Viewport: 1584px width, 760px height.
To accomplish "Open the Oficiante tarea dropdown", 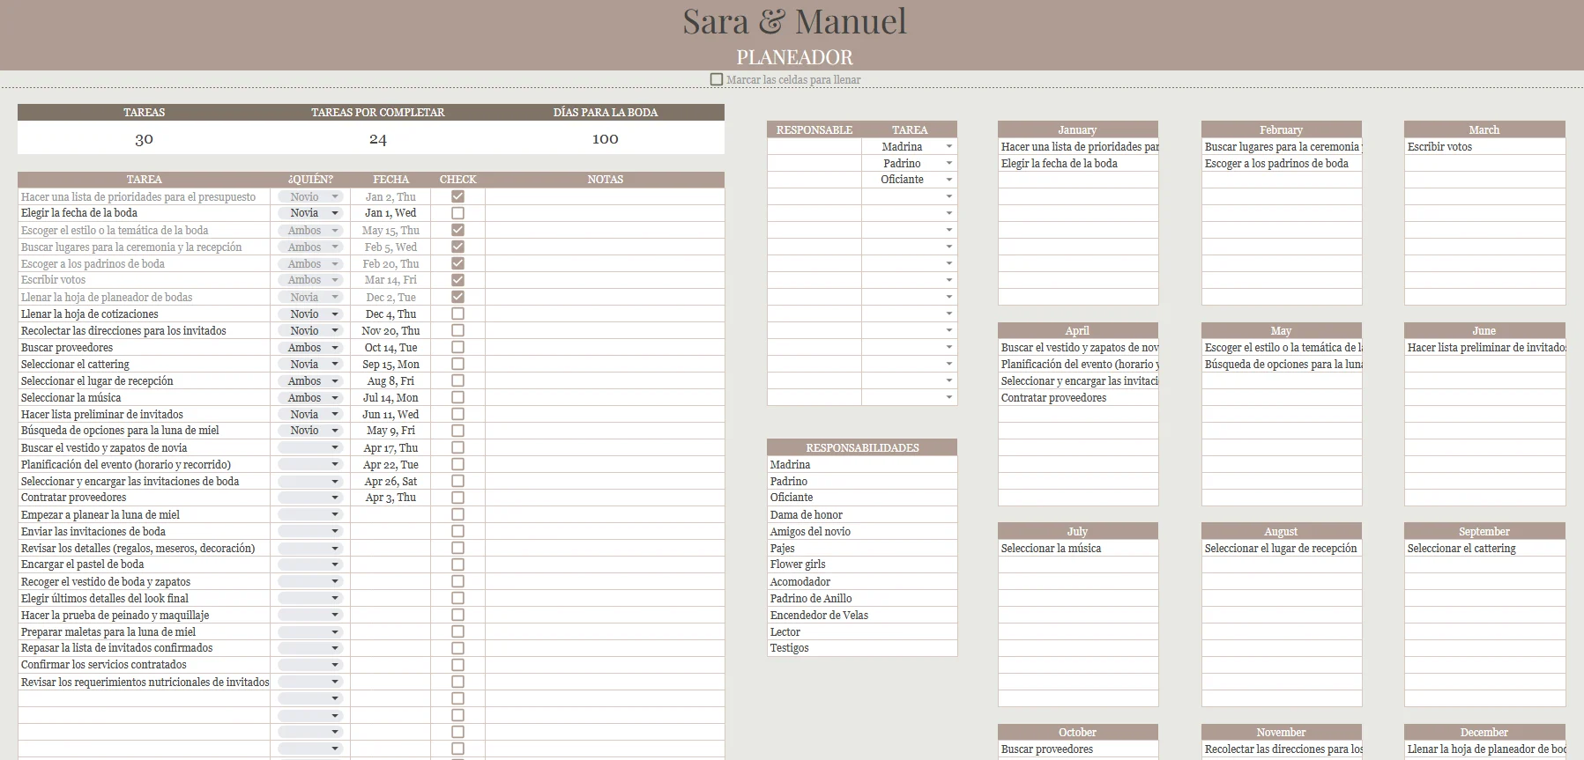I will (949, 180).
